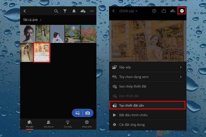Check cloud synced status icon
The height and width of the screenshot is (137, 206).
click(173, 11)
